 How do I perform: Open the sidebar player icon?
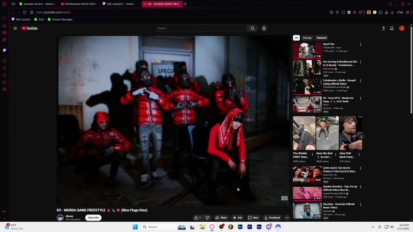pyautogui.click(x=4, y=61)
